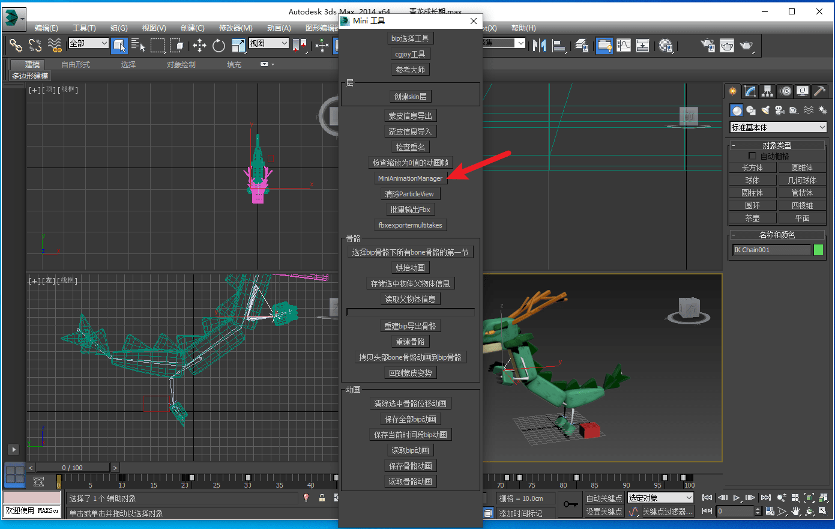
Task: Select the Geometry category sphere icon
Action: (737, 110)
